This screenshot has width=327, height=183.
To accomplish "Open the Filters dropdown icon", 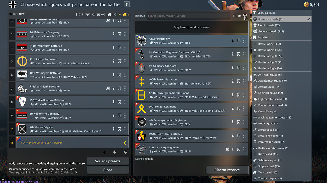I will (x=245, y=16).
